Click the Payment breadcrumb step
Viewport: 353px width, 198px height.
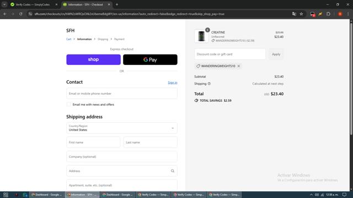tap(119, 39)
